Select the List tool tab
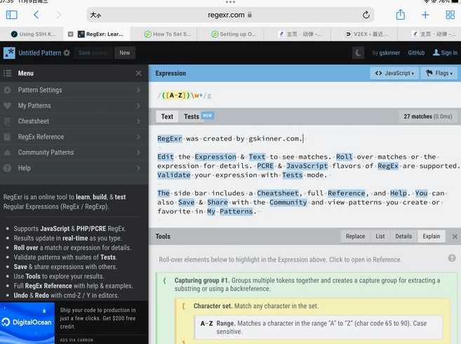 tap(380, 237)
